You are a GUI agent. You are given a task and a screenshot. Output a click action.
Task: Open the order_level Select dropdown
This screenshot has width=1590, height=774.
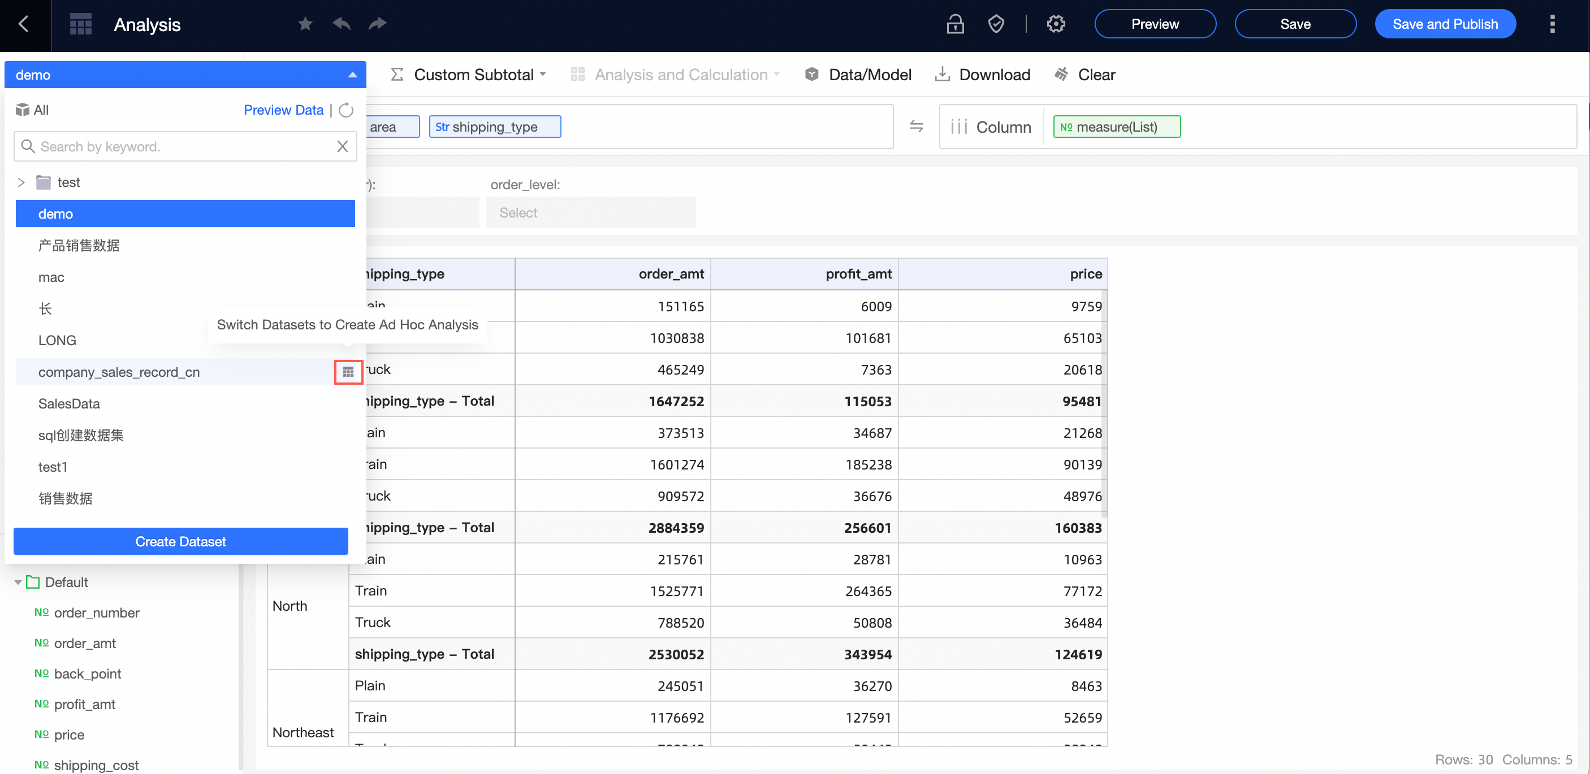point(591,212)
